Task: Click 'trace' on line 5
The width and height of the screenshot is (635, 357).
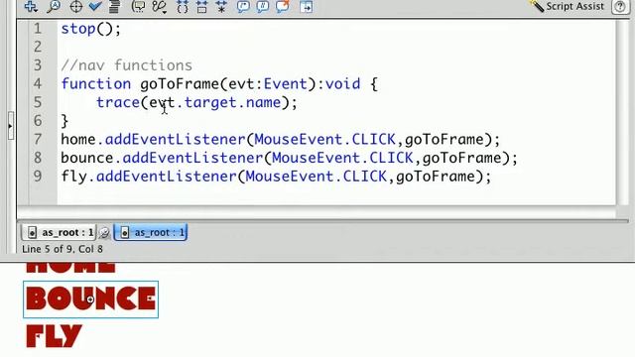Action: tap(118, 102)
